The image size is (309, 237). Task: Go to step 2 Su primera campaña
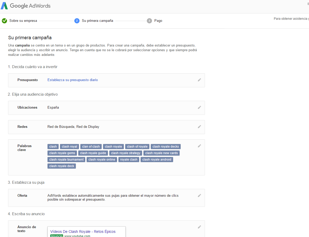pyautogui.click(x=94, y=21)
